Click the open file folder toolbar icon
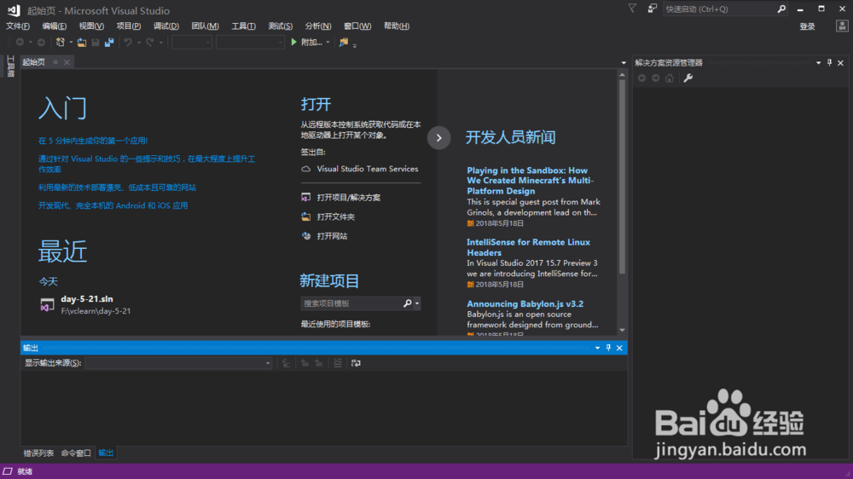853x479 pixels. (82, 43)
